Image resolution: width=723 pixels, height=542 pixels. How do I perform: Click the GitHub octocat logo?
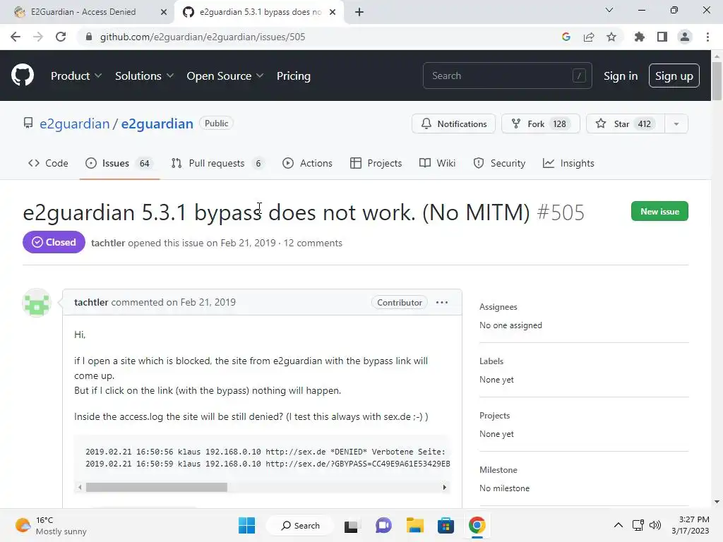pos(22,76)
